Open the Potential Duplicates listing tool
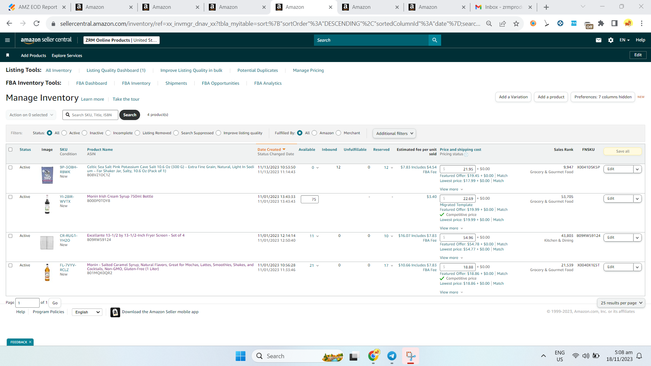The image size is (651, 366). (257, 70)
